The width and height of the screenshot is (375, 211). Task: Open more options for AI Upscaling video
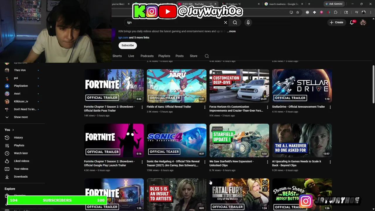tap(330, 162)
